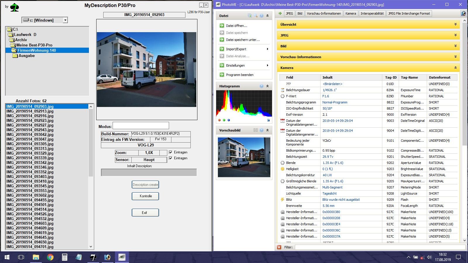Viewport: 468px width, 263px height.
Task: Click the Vorschaubild thumbnail image
Action: 244,157
